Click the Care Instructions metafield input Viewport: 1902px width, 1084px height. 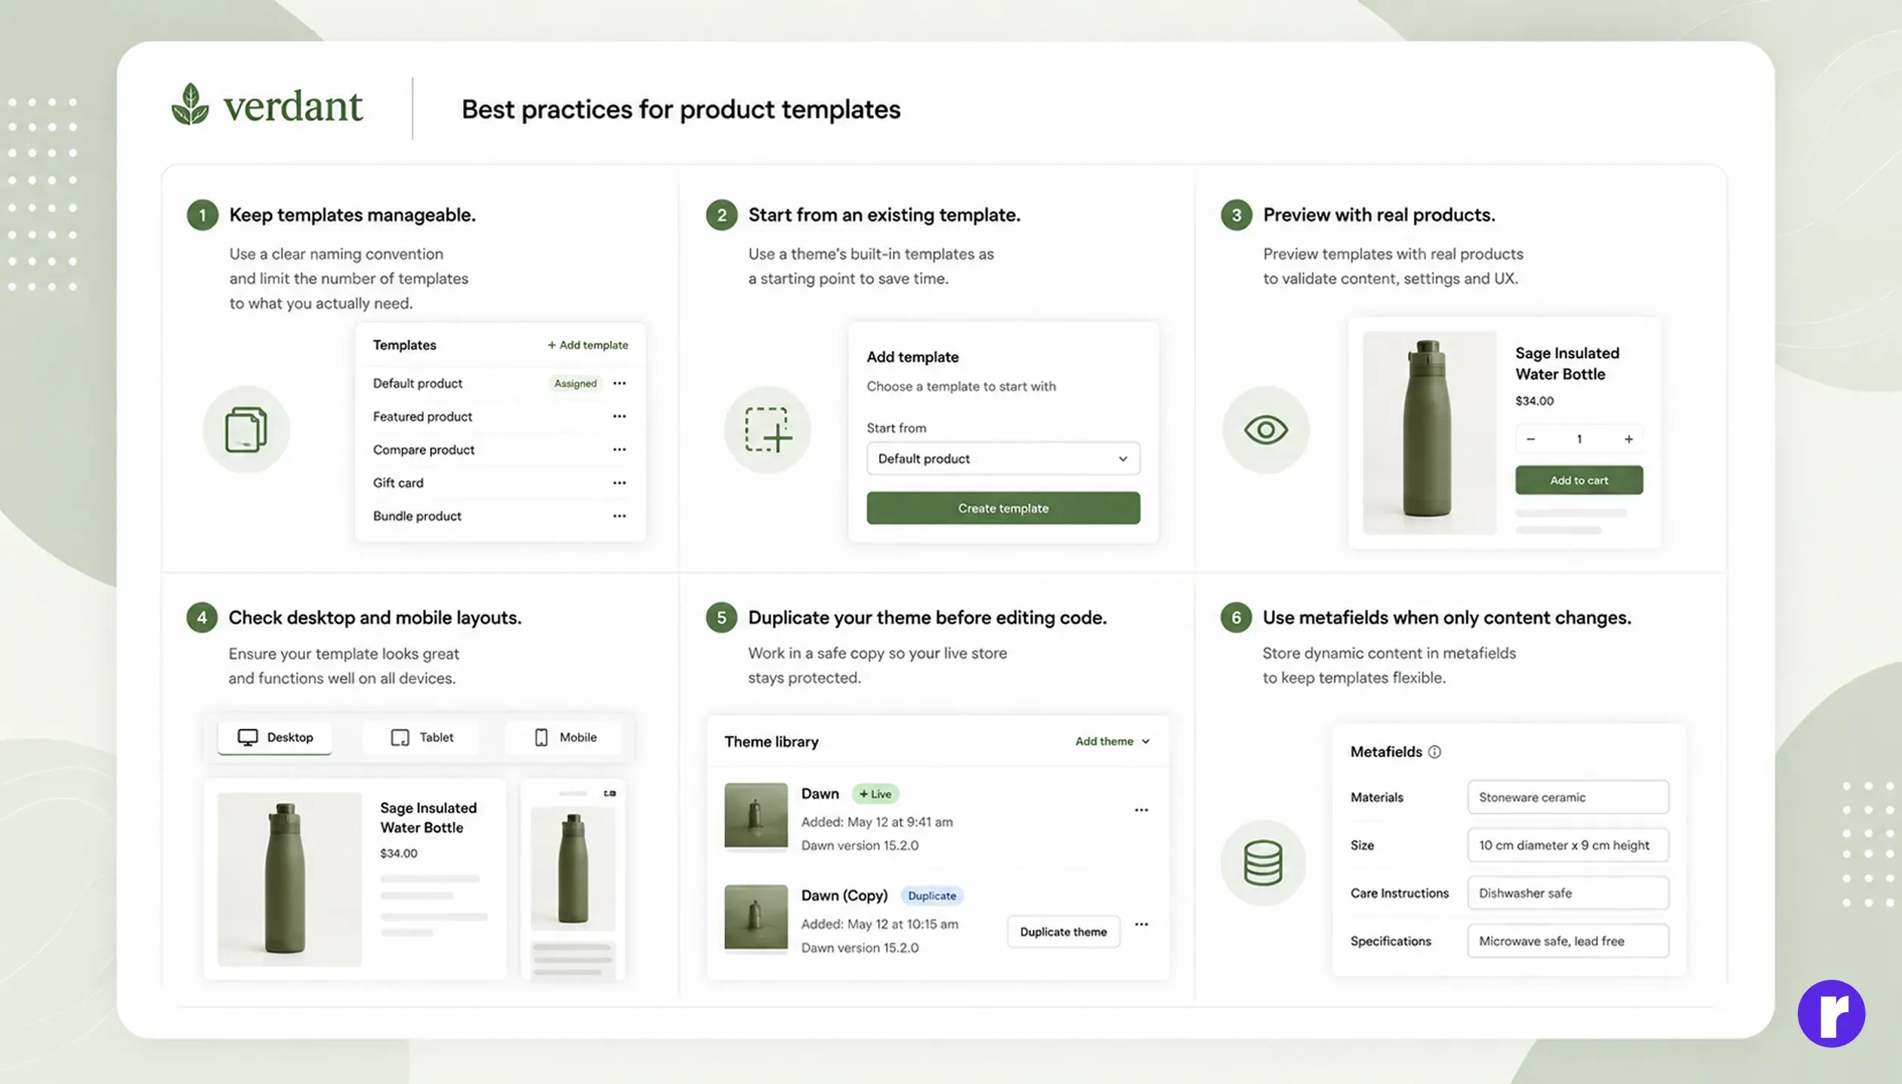point(1568,893)
